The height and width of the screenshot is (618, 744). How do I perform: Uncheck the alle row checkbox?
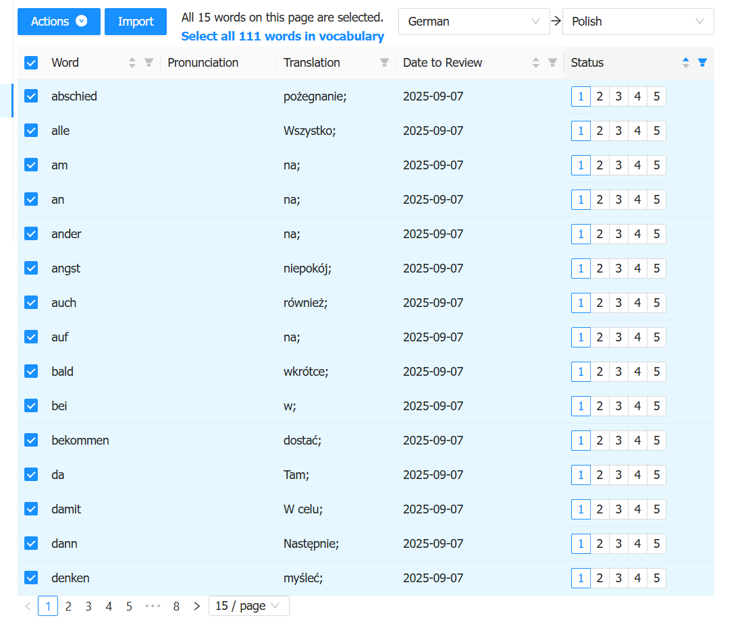pyautogui.click(x=31, y=130)
